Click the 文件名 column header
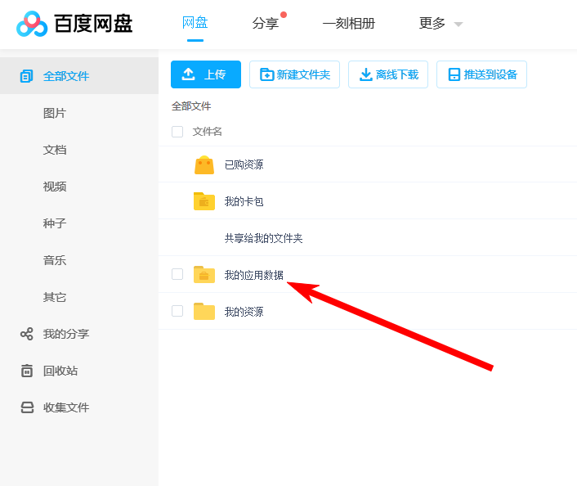This screenshot has width=577, height=486. 207,132
